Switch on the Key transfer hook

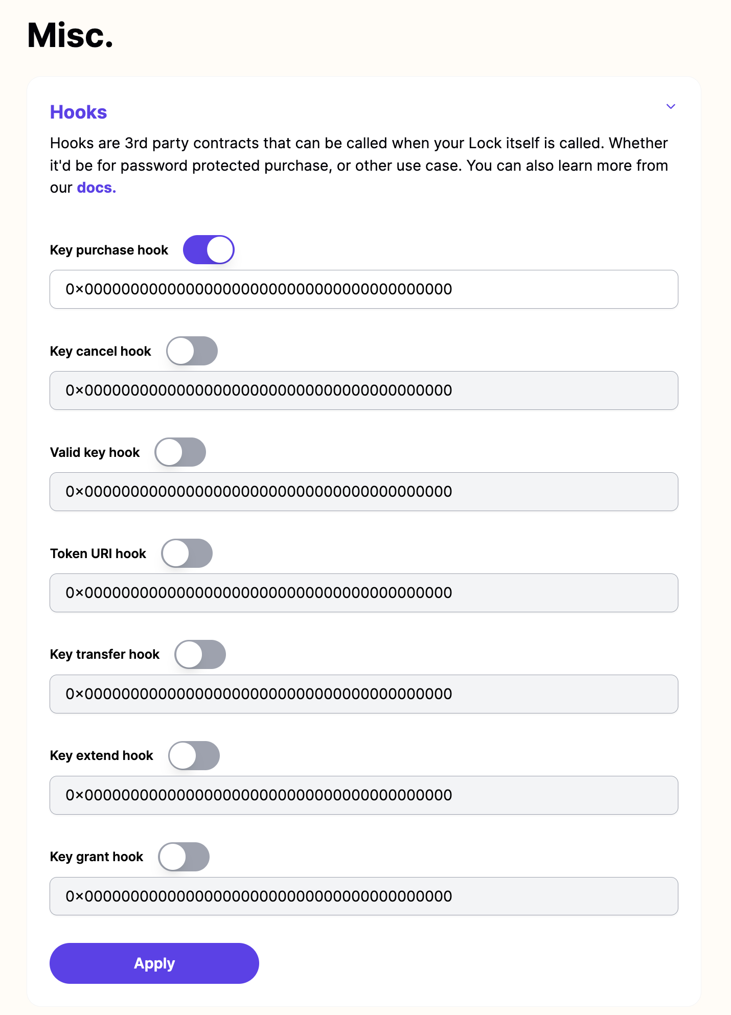(x=200, y=654)
